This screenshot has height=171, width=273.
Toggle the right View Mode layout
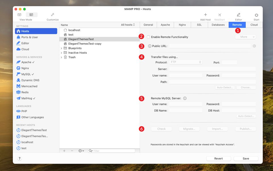(31, 14)
